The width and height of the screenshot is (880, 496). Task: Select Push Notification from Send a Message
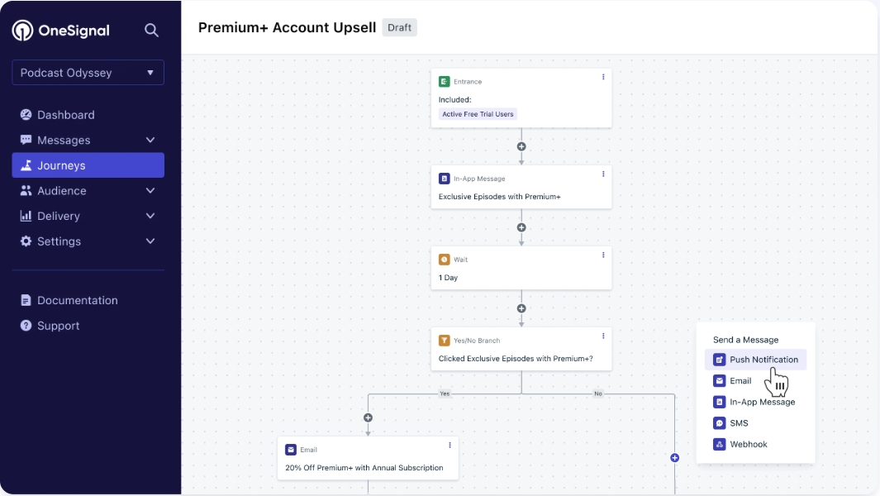755,360
